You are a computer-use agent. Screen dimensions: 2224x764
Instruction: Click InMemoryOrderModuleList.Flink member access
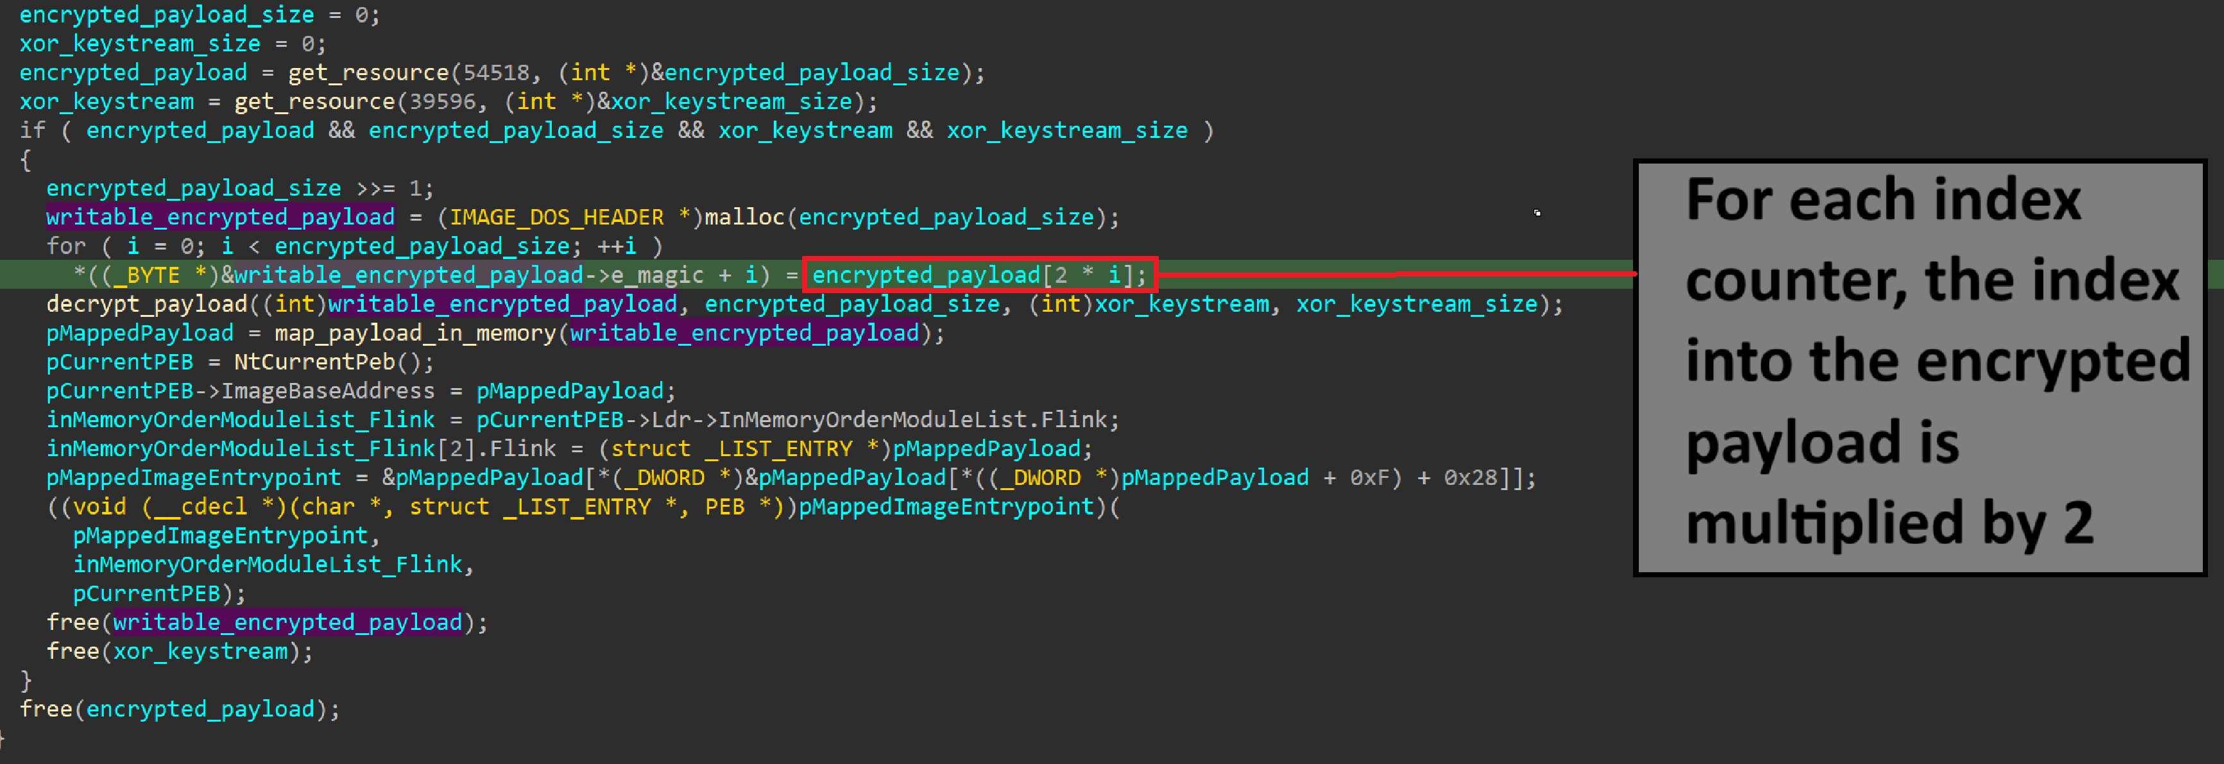[x=912, y=420]
